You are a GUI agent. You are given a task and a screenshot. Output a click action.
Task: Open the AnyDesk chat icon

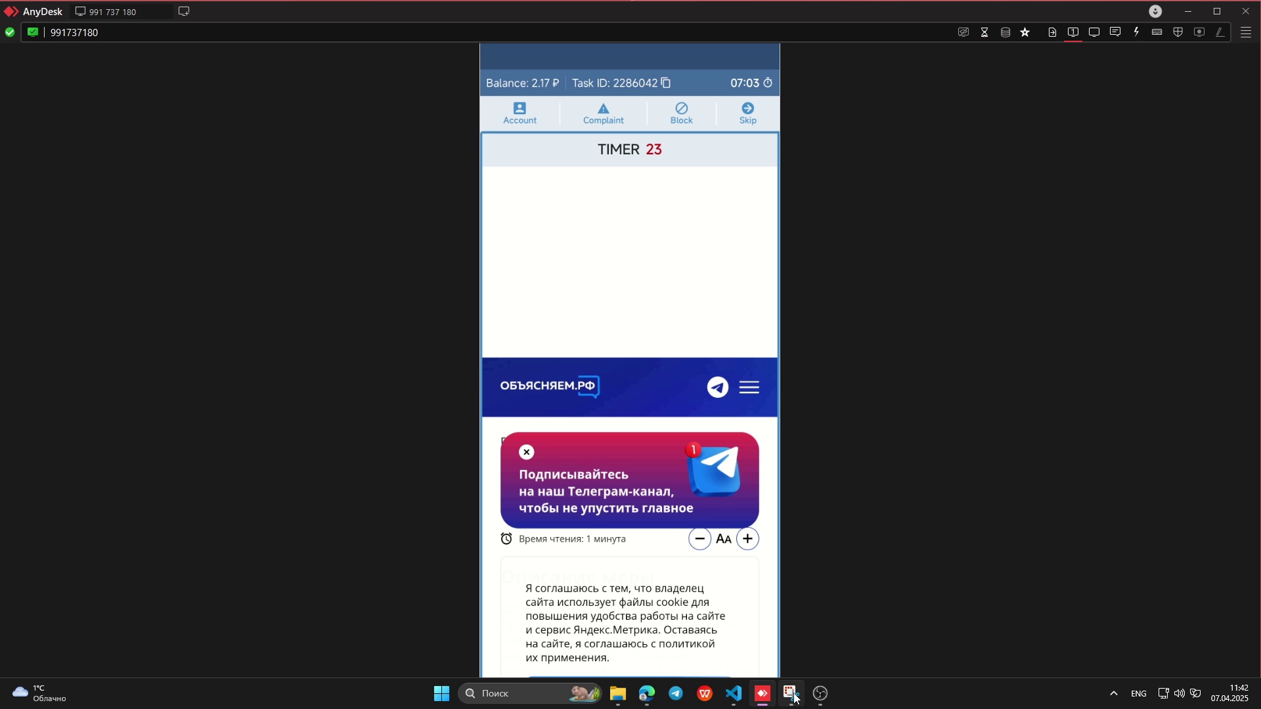pos(1115,32)
